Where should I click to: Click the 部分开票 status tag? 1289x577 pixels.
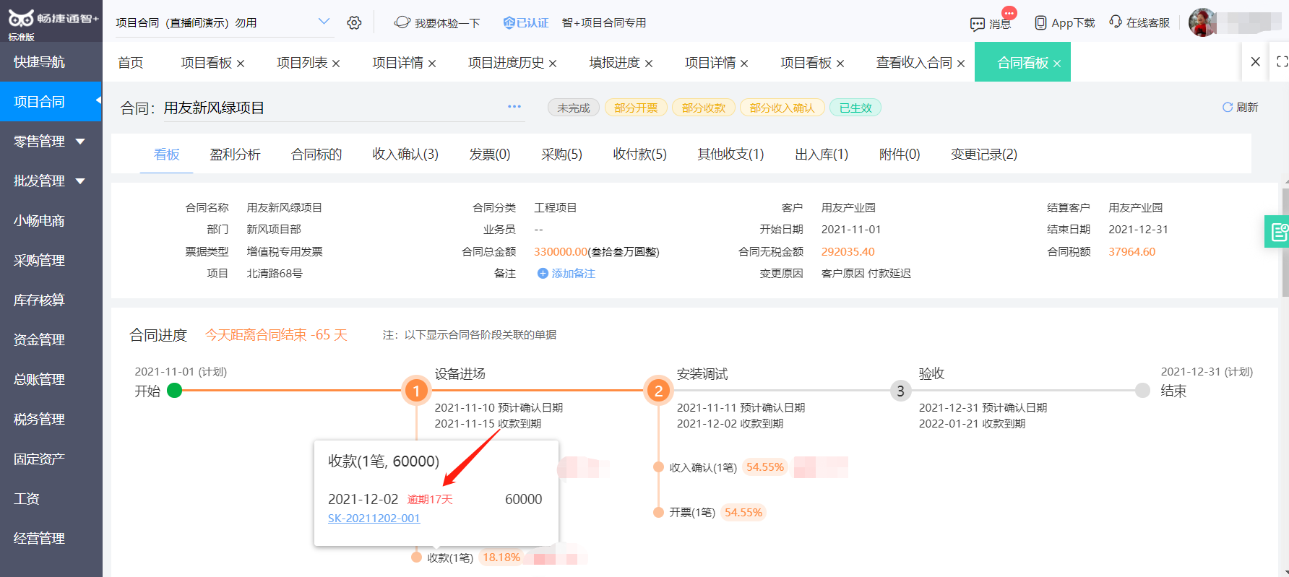(x=636, y=108)
